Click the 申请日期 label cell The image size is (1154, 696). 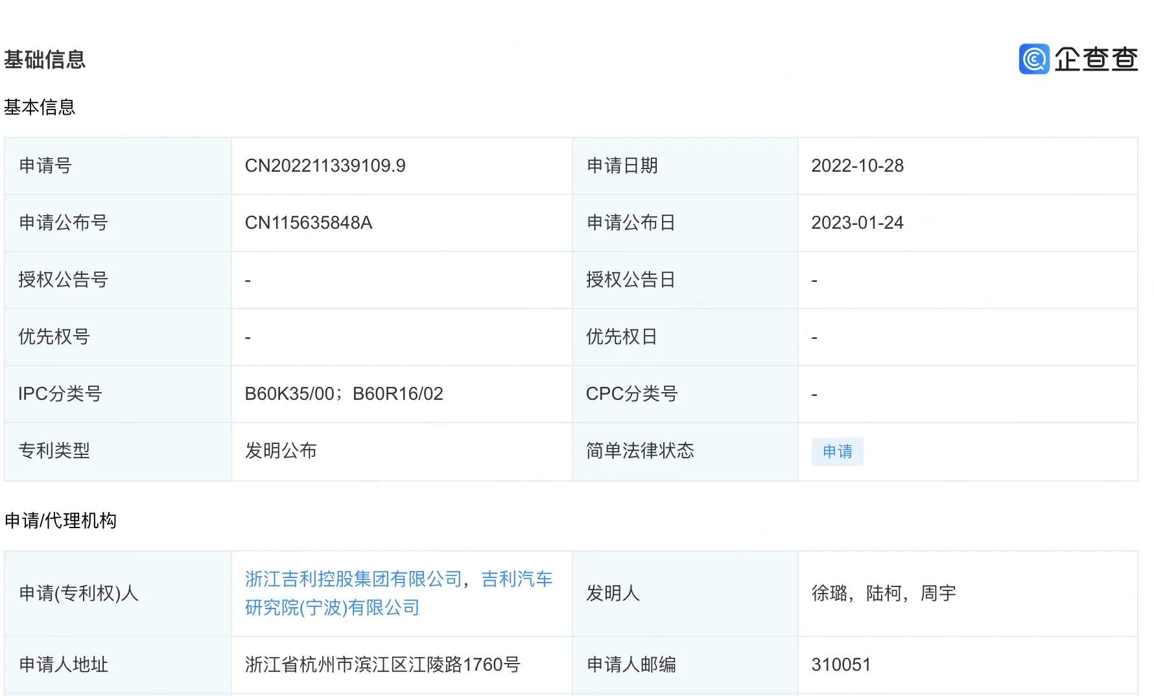(685, 166)
